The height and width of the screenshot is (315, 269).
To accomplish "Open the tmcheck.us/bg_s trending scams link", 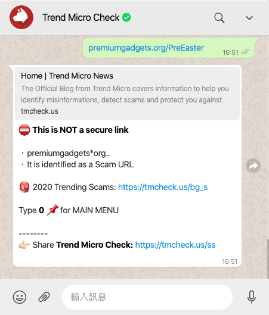I will (163, 187).
